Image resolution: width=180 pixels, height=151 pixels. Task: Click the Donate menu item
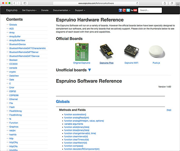(45, 10)
